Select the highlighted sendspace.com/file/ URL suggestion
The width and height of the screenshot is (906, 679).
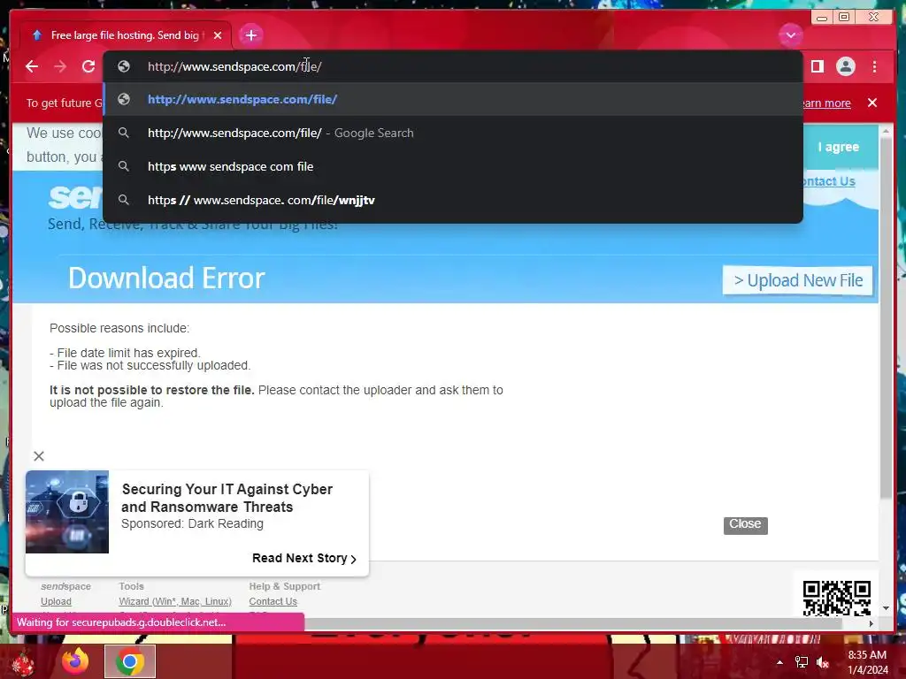tap(453, 99)
